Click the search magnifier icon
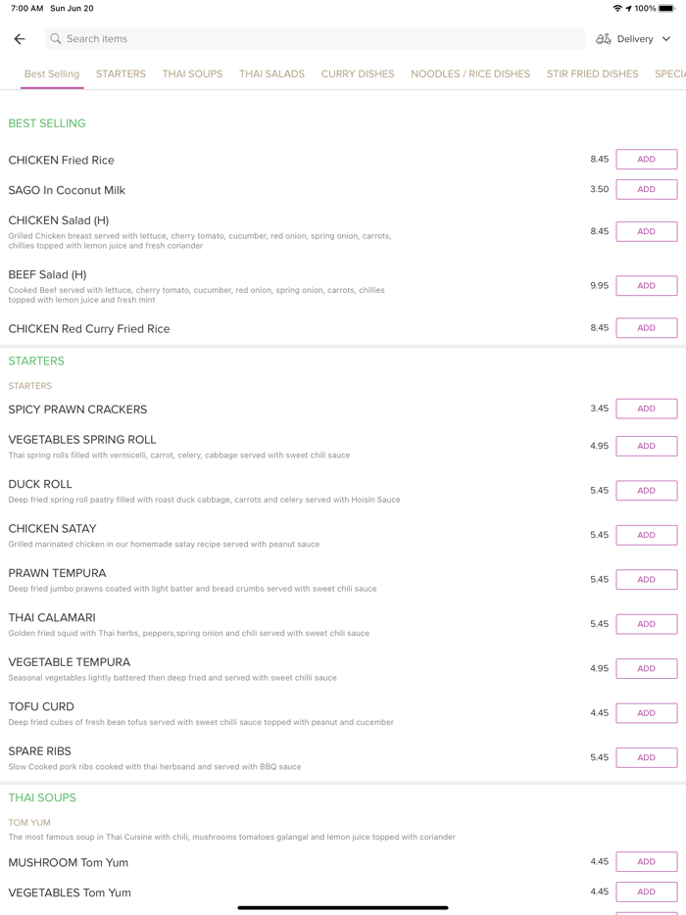 point(56,39)
